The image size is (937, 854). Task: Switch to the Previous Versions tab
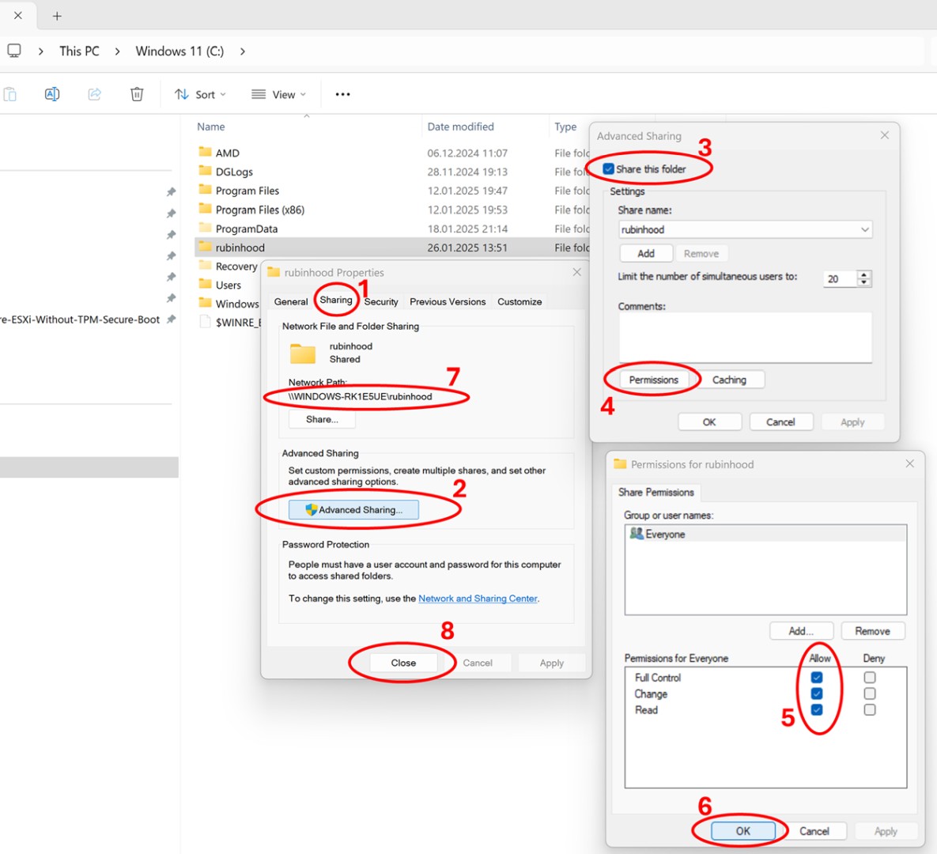click(x=448, y=302)
